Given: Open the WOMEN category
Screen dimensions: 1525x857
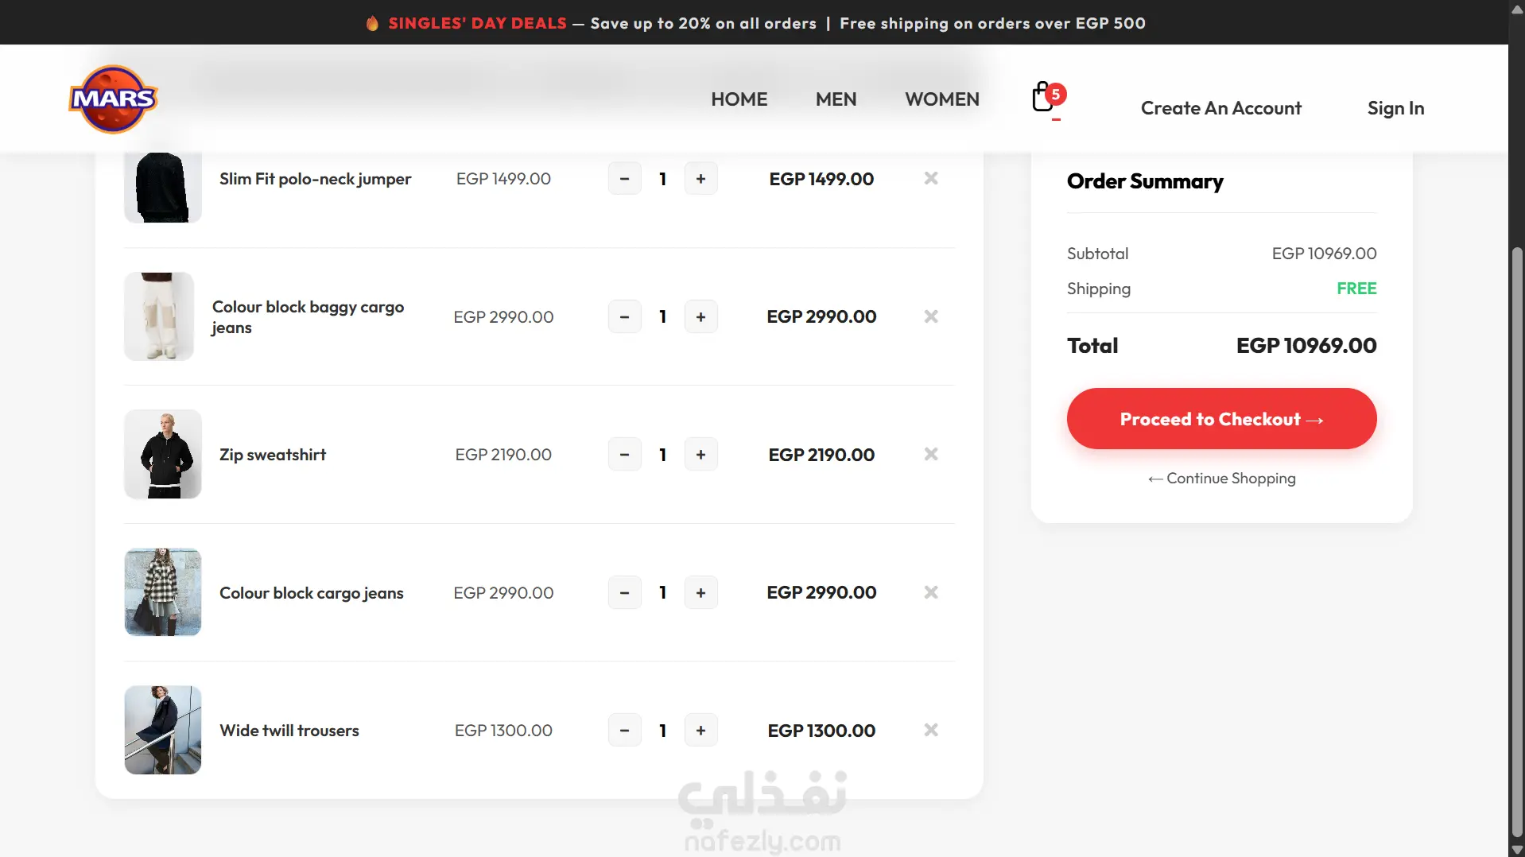Looking at the screenshot, I should click(x=941, y=99).
